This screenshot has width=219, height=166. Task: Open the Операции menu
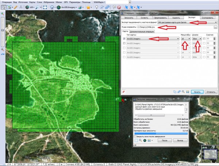click(x=7, y=2)
